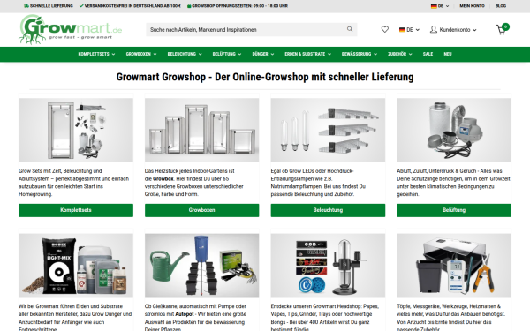
Task: Expand the top bar DE language selector
Action: [x=440, y=6]
